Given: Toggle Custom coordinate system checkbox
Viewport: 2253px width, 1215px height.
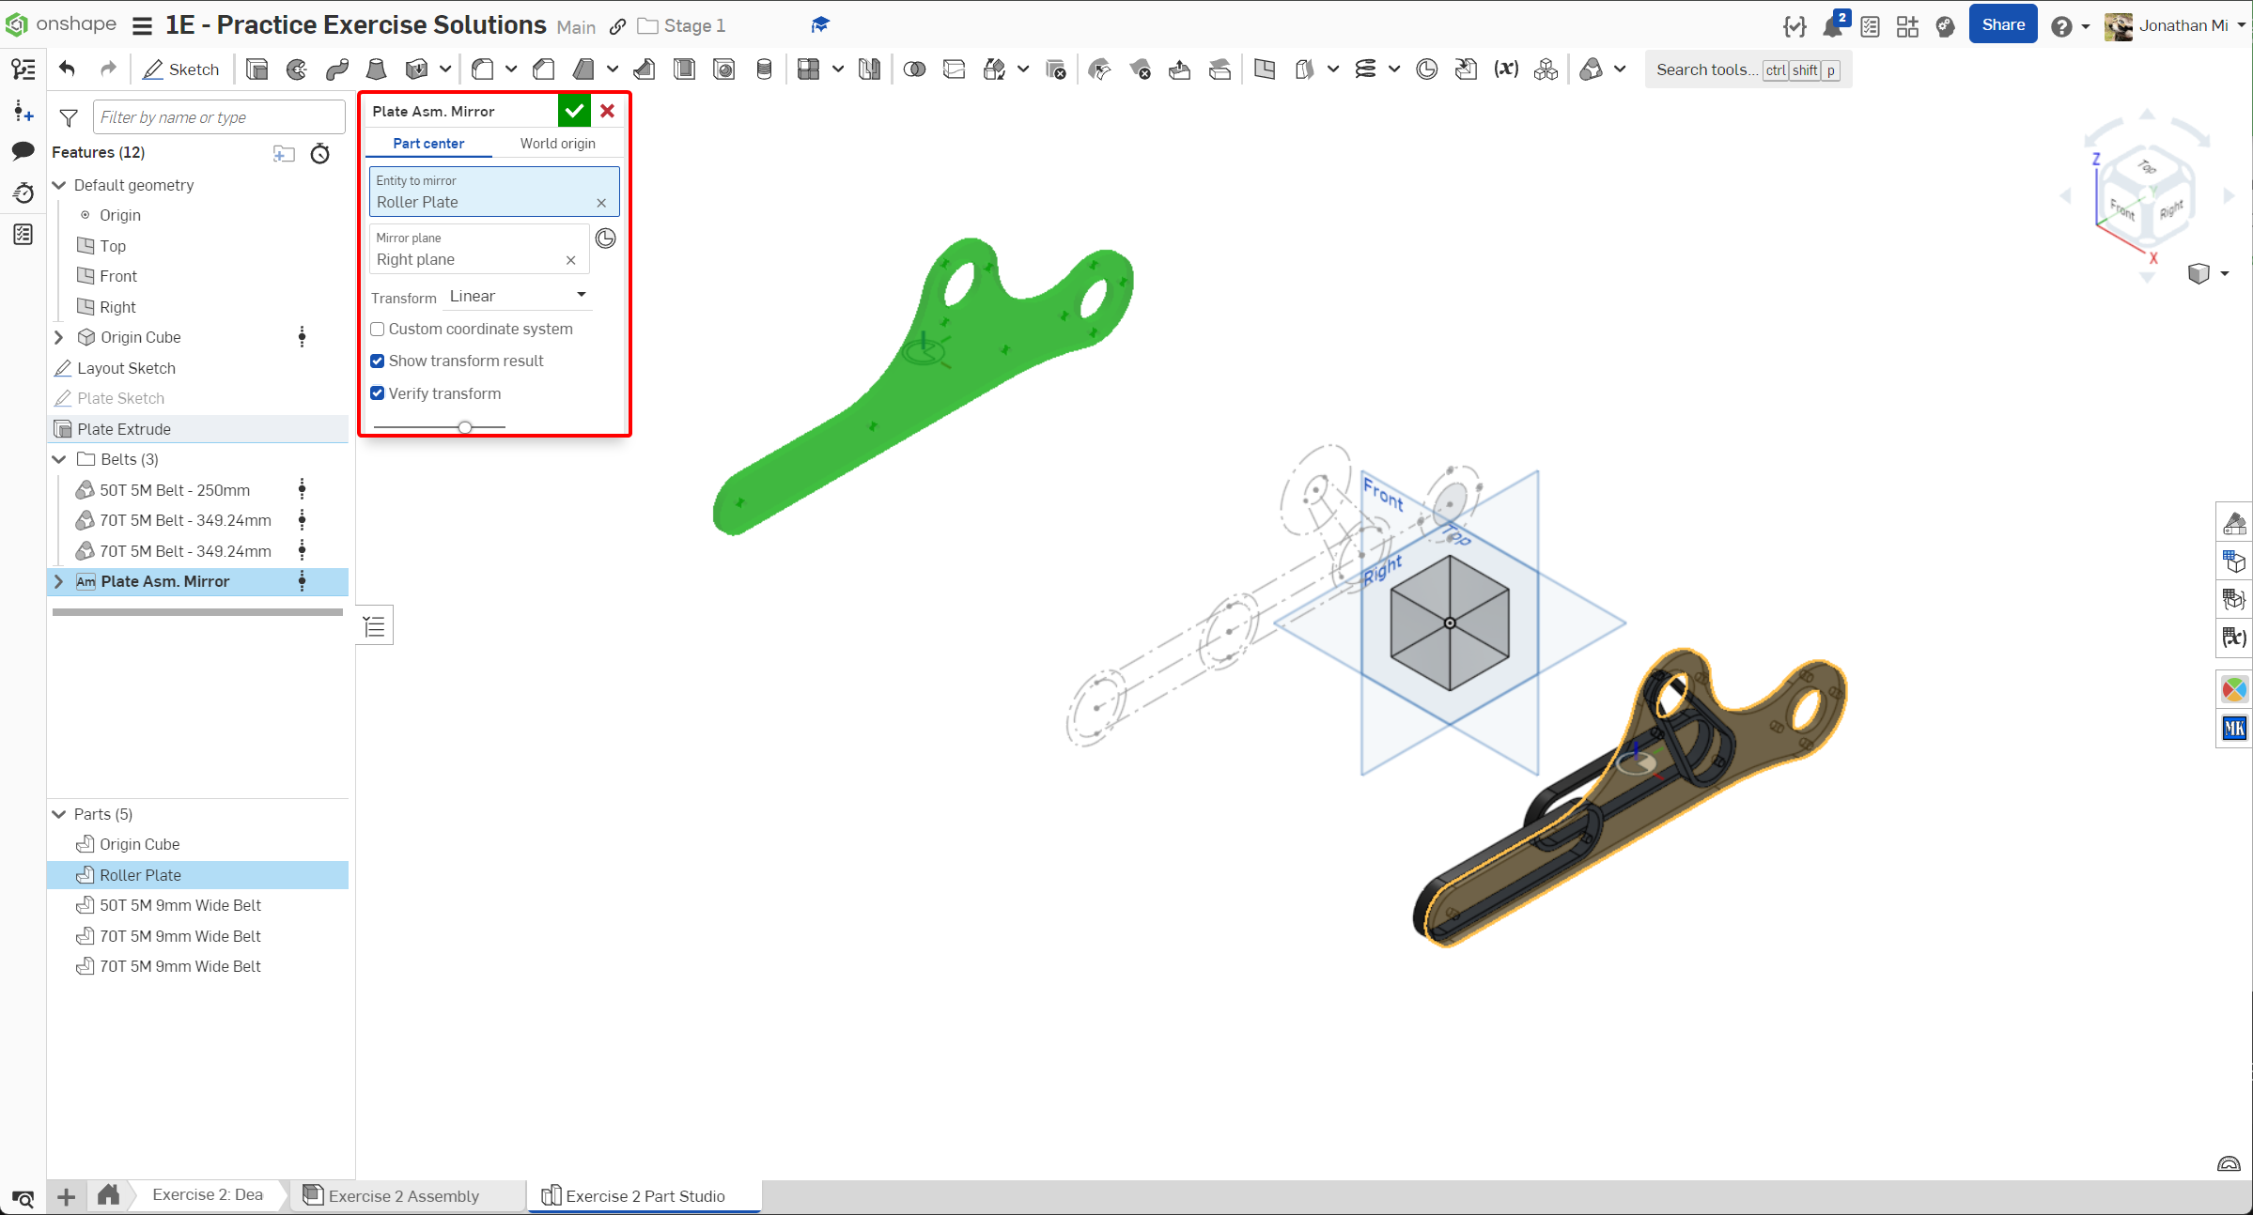Looking at the screenshot, I should coord(378,330).
